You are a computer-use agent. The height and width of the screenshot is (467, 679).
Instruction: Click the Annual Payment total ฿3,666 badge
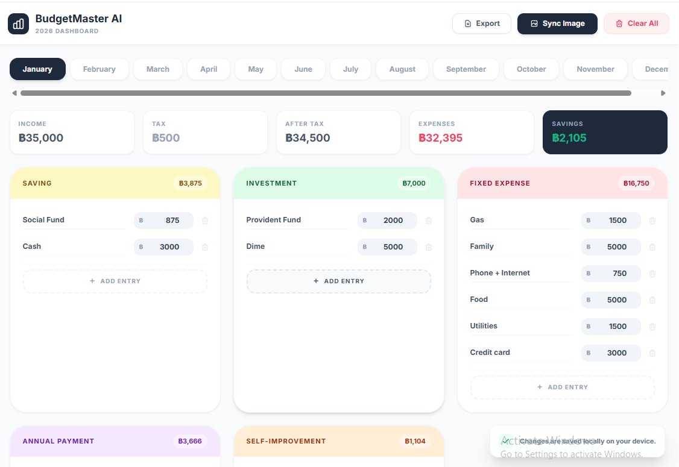tap(190, 442)
